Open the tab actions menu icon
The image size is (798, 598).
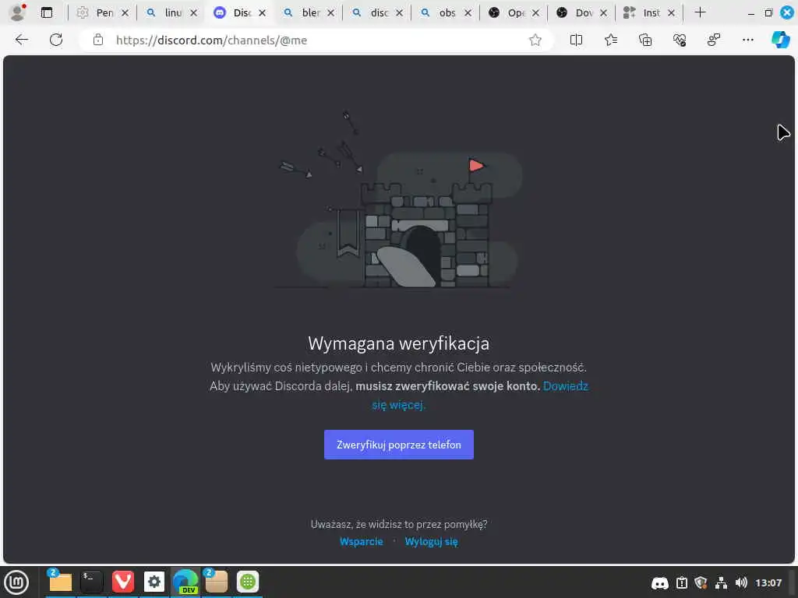pyautogui.click(x=47, y=12)
